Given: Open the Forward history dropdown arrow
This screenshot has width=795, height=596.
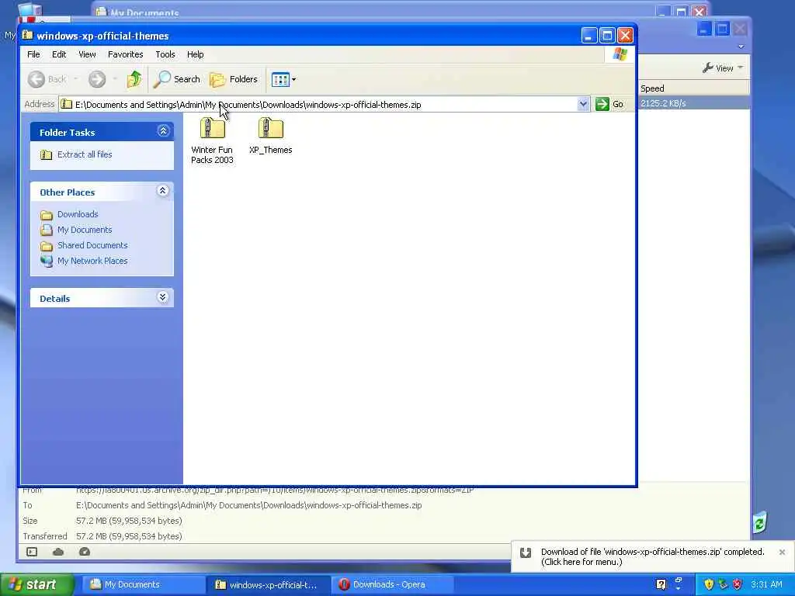Looking at the screenshot, I should tap(115, 79).
